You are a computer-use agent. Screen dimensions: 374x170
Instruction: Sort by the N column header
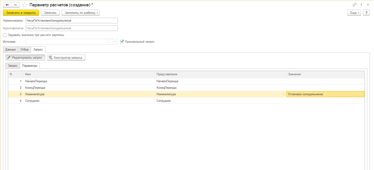(x=16, y=74)
